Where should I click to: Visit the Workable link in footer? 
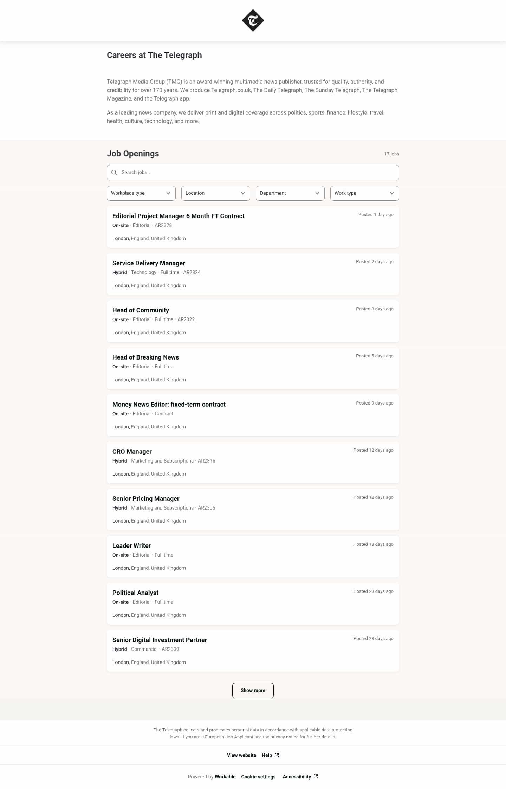tap(225, 777)
